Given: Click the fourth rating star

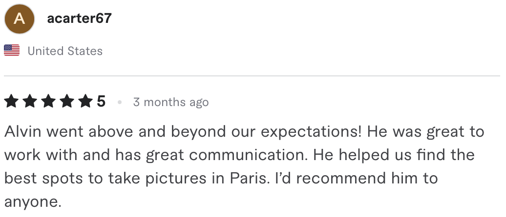Looking at the screenshot, I should tap(67, 101).
